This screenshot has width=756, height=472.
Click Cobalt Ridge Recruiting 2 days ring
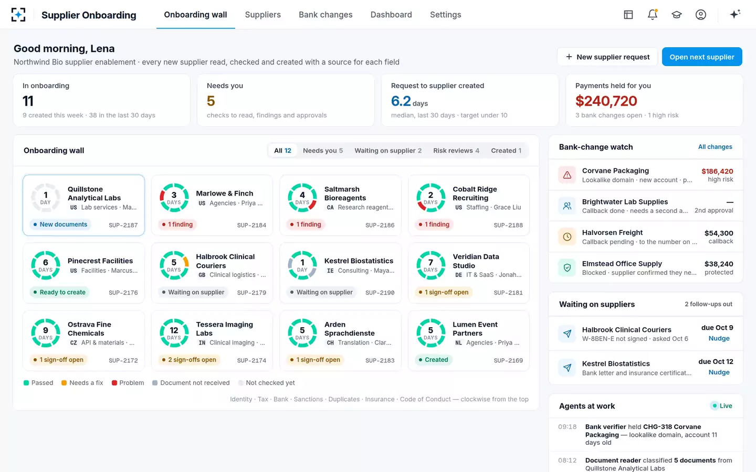click(430, 198)
